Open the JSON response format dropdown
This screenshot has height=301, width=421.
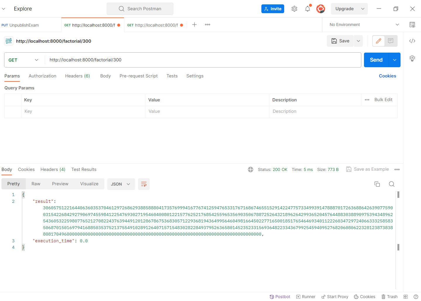[121, 184]
